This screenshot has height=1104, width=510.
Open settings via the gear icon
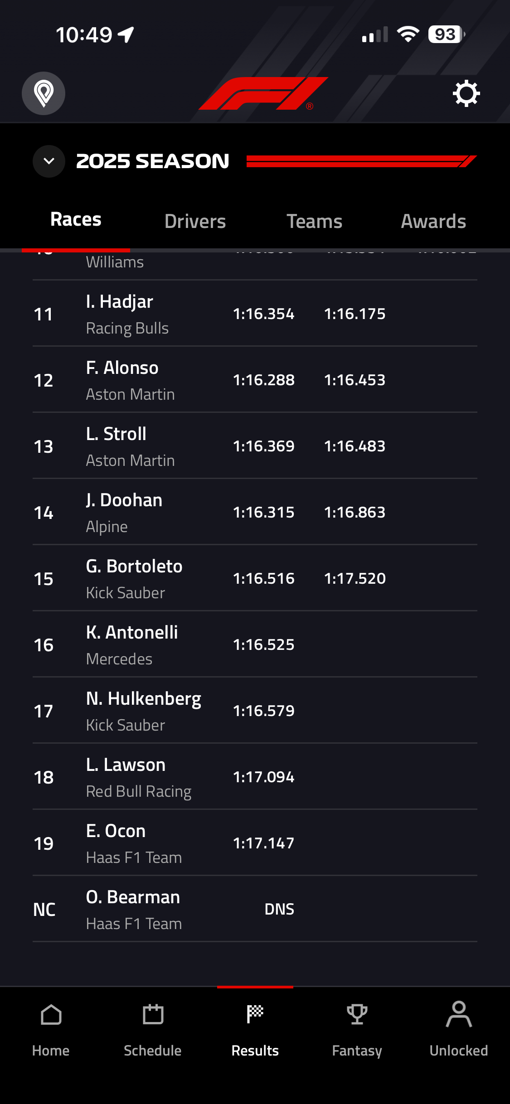tap(466, 93)
